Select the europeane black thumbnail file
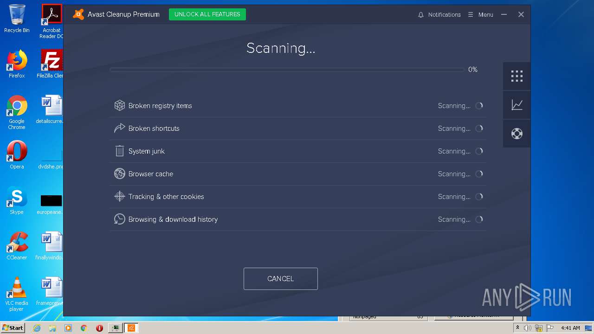Image resolution: width=594 pixels, height=334 pixels. click(x=51, y=201)
